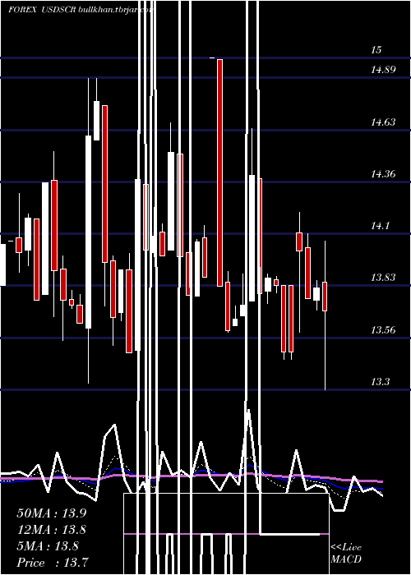Viewport: 411px width, 575px height.
Task: Click the 50MA : 13.9 readout
Action: click(x=51, y=513)
